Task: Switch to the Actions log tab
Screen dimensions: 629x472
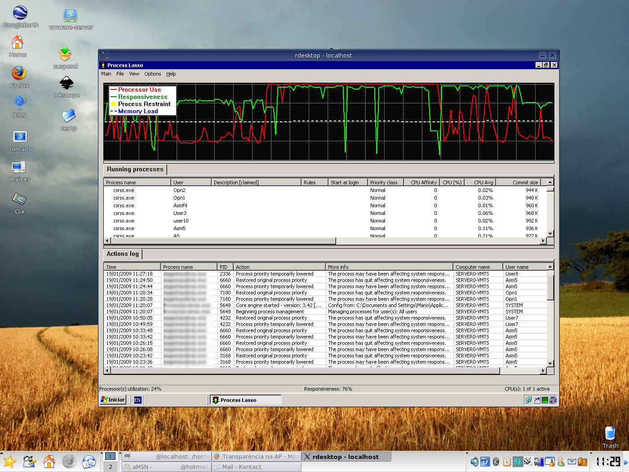Action: (x=123, y=254)
